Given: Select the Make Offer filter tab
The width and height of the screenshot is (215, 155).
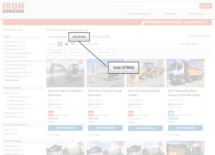Looking at the screenshot, I should 104,52.
